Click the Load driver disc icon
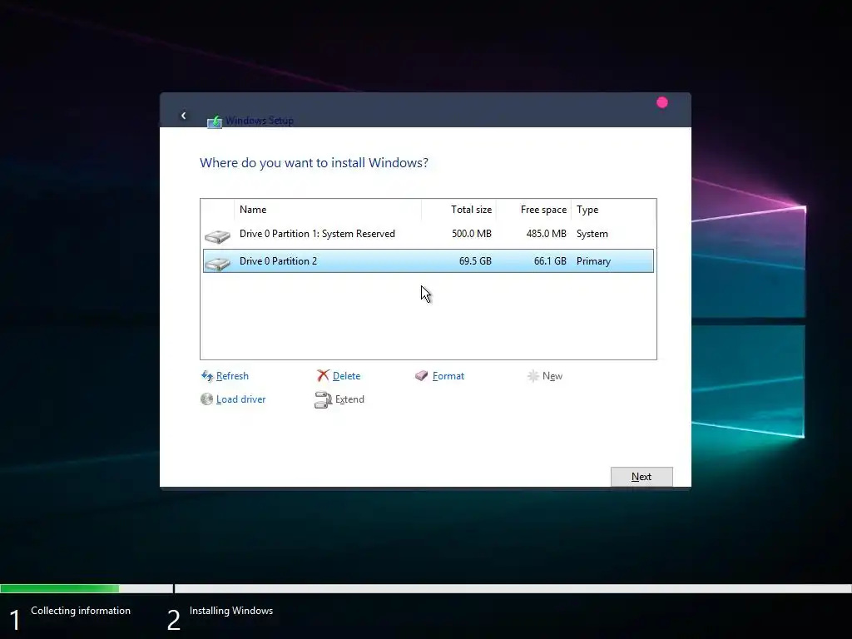Image resolution: width=852 pixels, height=639 pixels. [206, 399]
